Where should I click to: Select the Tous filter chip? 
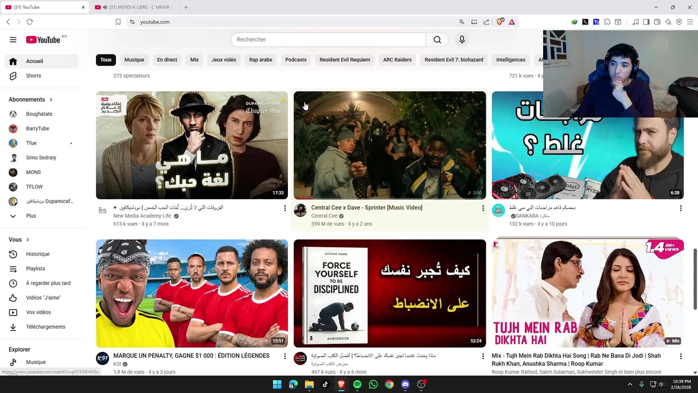[x=106, y=59]
